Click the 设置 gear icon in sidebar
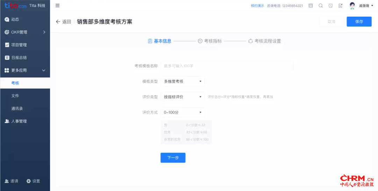The height and width of the screenshot is (191, 378). click(29, 181)
